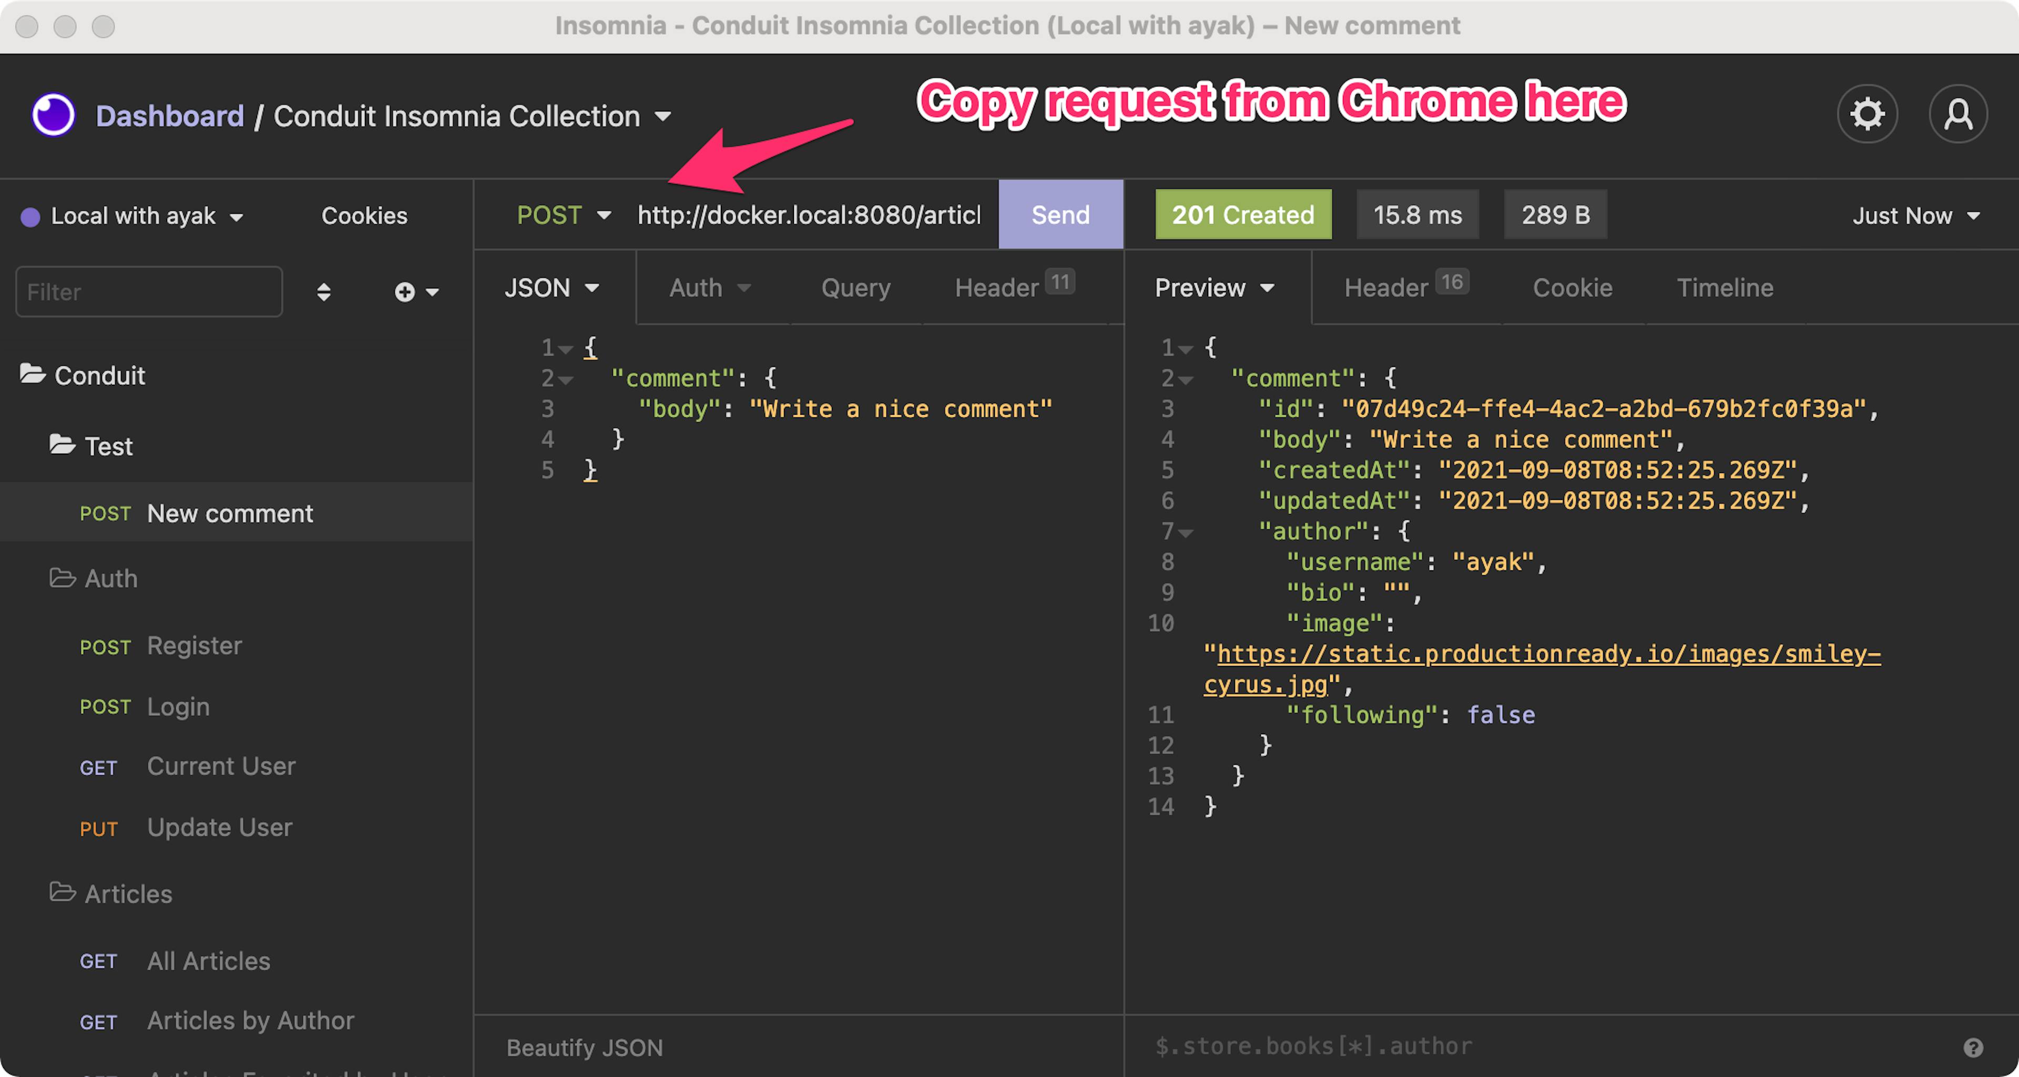Click the 201 Created status badge
The height and width of the screenshot is (1077, 2019).
point(1243,214)
